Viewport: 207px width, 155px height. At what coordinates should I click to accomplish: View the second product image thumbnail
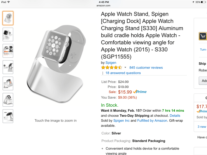[x=8, y=35]
